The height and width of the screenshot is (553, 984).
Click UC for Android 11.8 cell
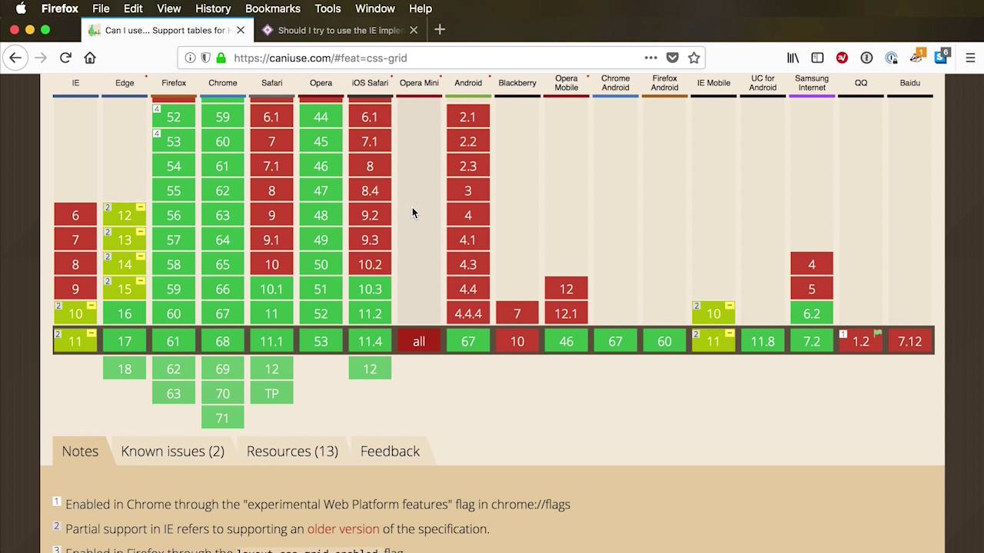(x=763, y=341)
